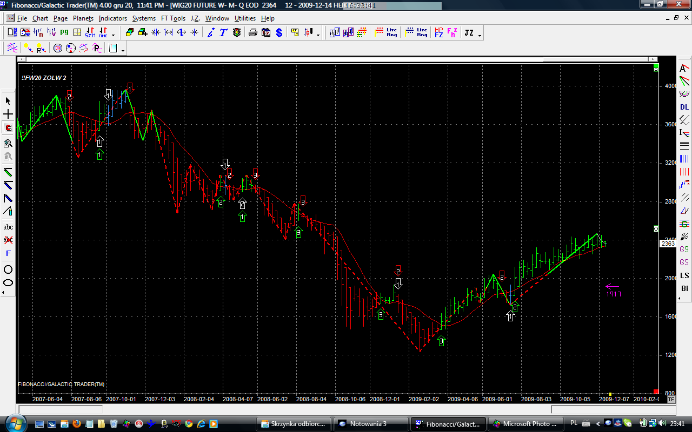Click the HP FZ toolbar icon
The height and width of the screenshot is (432, 692).
pos(438,33)
